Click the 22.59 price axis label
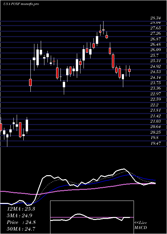Viewport: 167px width, 234px height. coord(156,99)
